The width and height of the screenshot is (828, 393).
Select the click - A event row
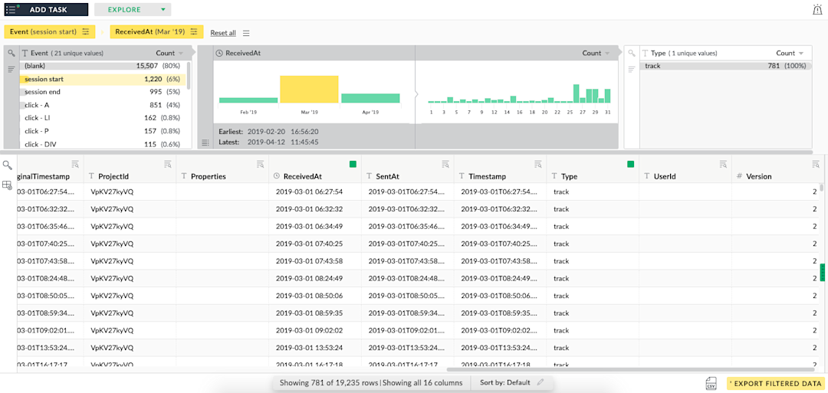[103, 105]
